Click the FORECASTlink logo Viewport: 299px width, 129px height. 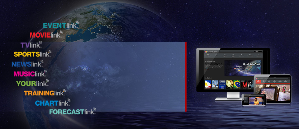[x=73, y=112]
